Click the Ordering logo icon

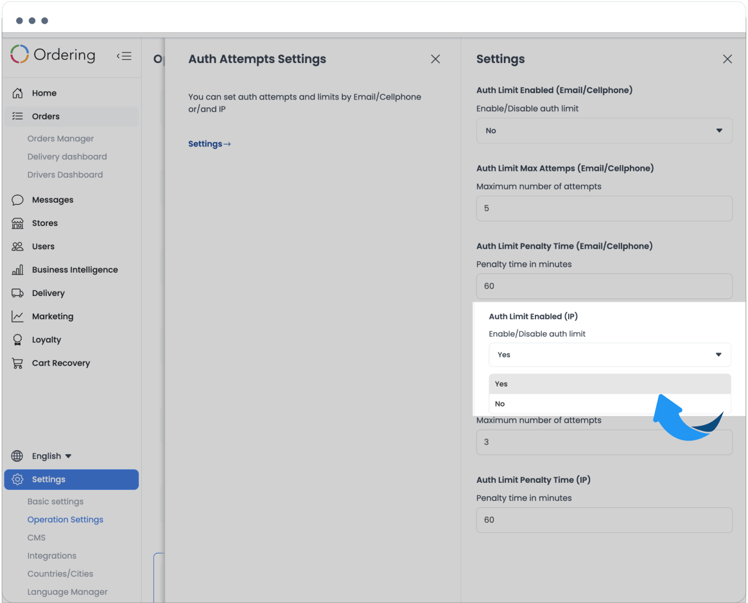[x=19, y=55]
